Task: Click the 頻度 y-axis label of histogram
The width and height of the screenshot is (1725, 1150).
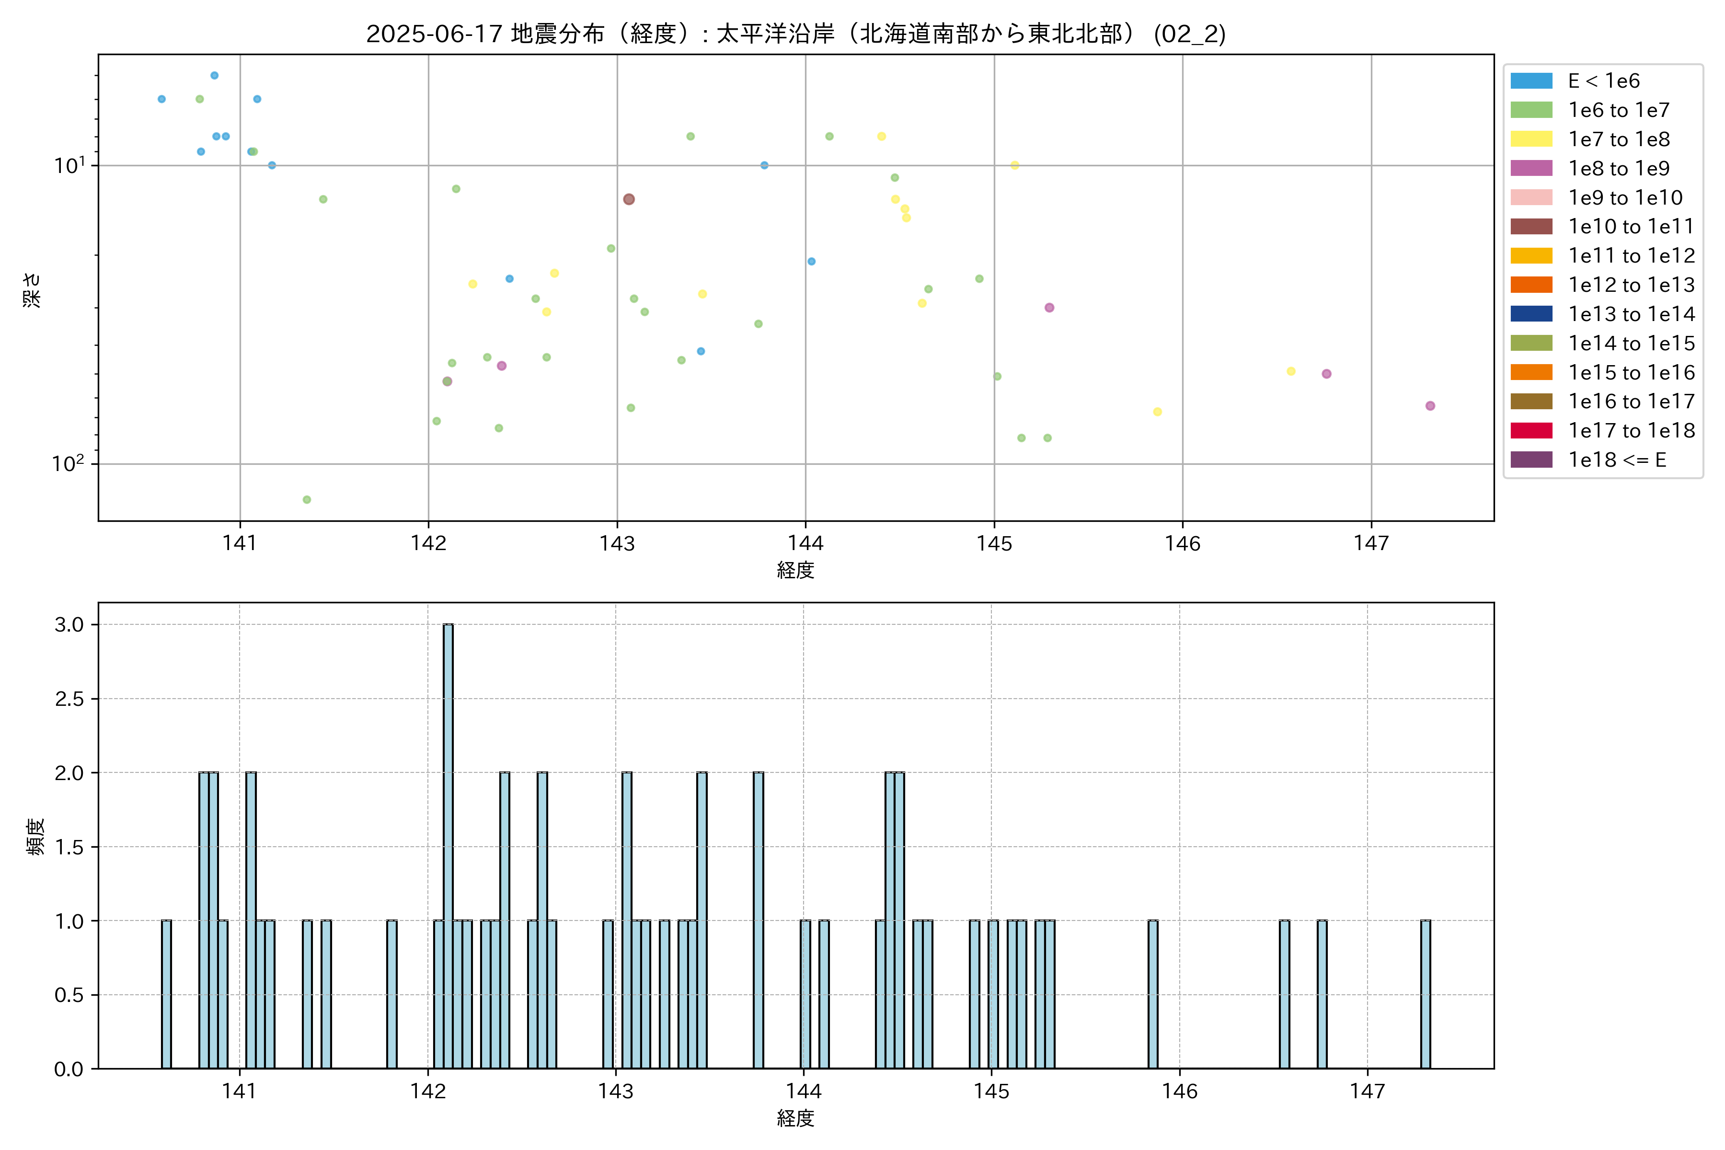Action: pos(35,836)
